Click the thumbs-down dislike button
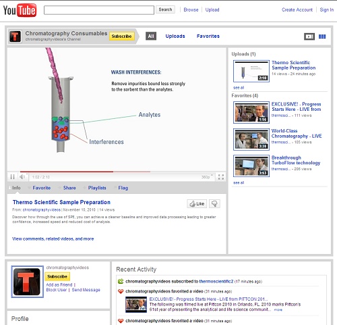 (x=214, y=204)
